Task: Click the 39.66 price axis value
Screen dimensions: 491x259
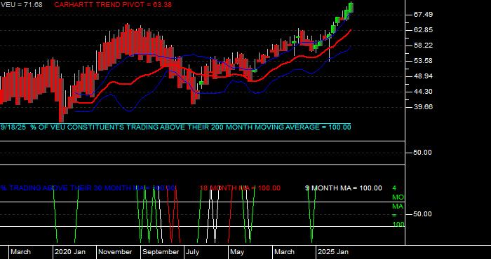Action: coord(423,107)
